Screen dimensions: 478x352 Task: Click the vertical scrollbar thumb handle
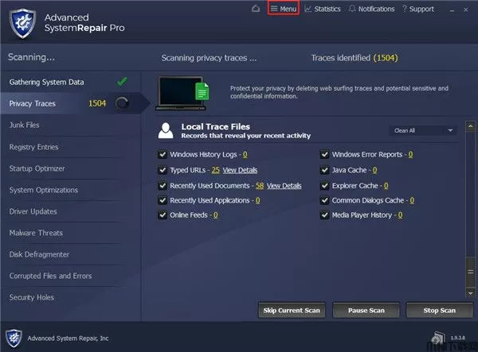click(470, 272)
